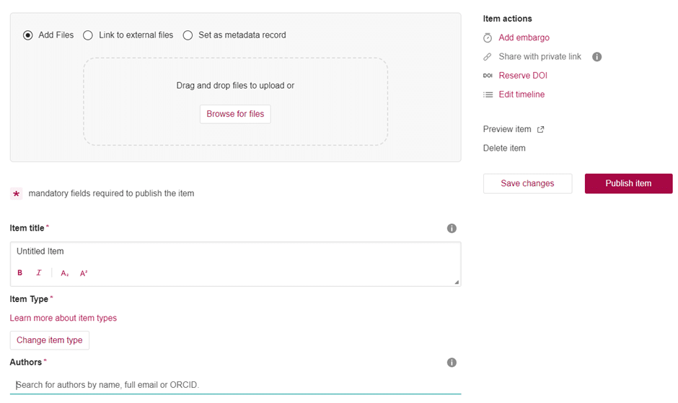Apply subscript formatting in title editor
The height and width of the screenshot is (403, 678).
pos(65,273)
